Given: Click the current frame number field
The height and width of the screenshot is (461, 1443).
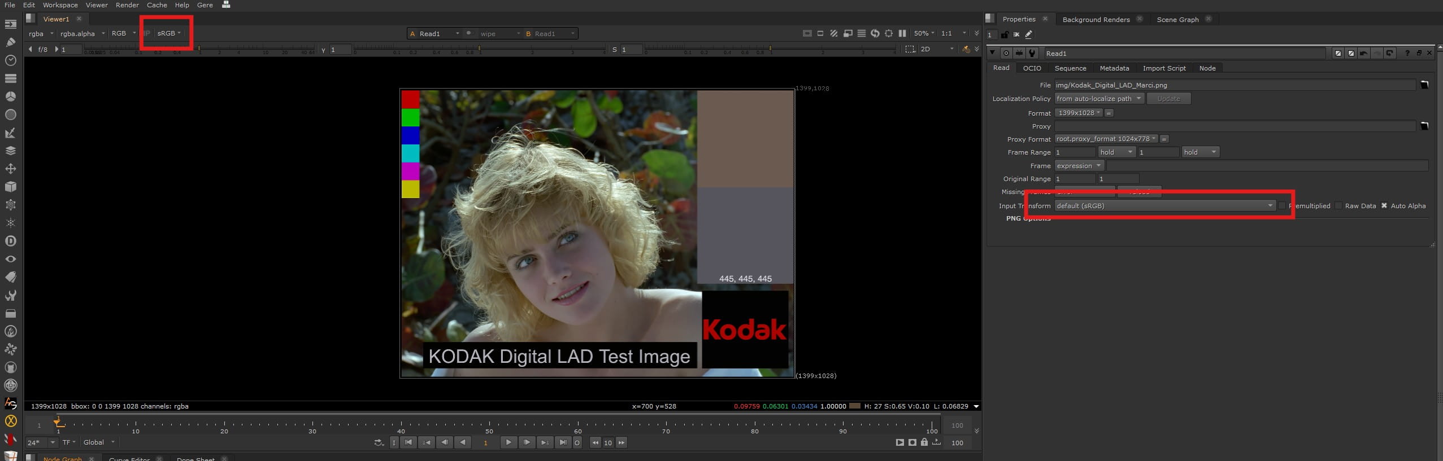Looking at the screenshot, I should click(485, 443).
